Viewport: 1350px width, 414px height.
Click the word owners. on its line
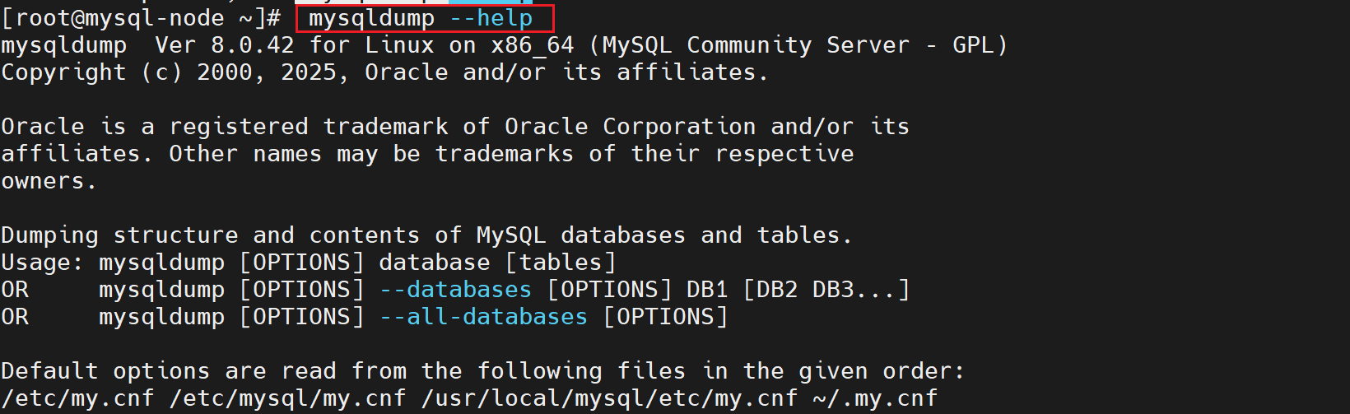[x=49, y=181]
